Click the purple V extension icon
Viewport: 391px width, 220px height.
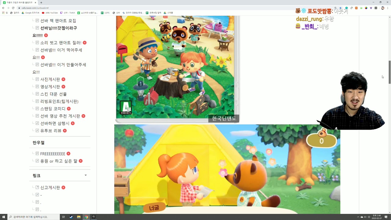(x=371, y=8)
